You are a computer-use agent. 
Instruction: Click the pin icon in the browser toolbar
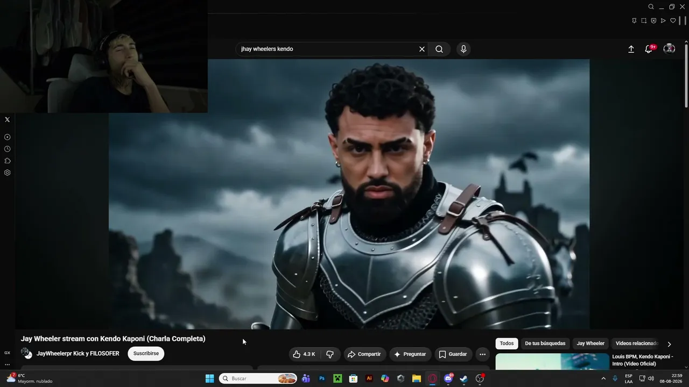(x=634, y=20)
